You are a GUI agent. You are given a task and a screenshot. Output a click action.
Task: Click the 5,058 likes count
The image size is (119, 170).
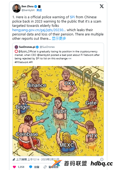21,167
